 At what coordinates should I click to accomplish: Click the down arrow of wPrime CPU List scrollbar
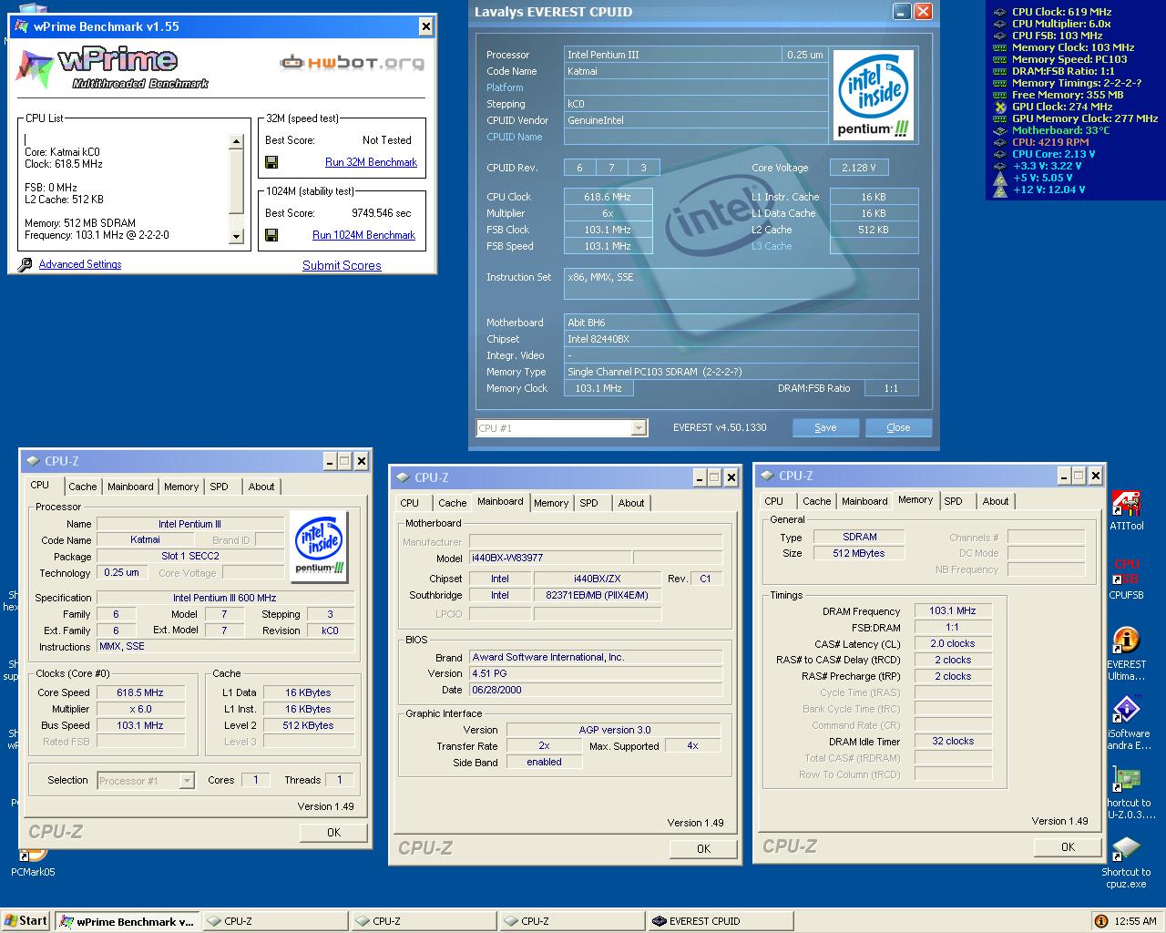tap(236, 236)
